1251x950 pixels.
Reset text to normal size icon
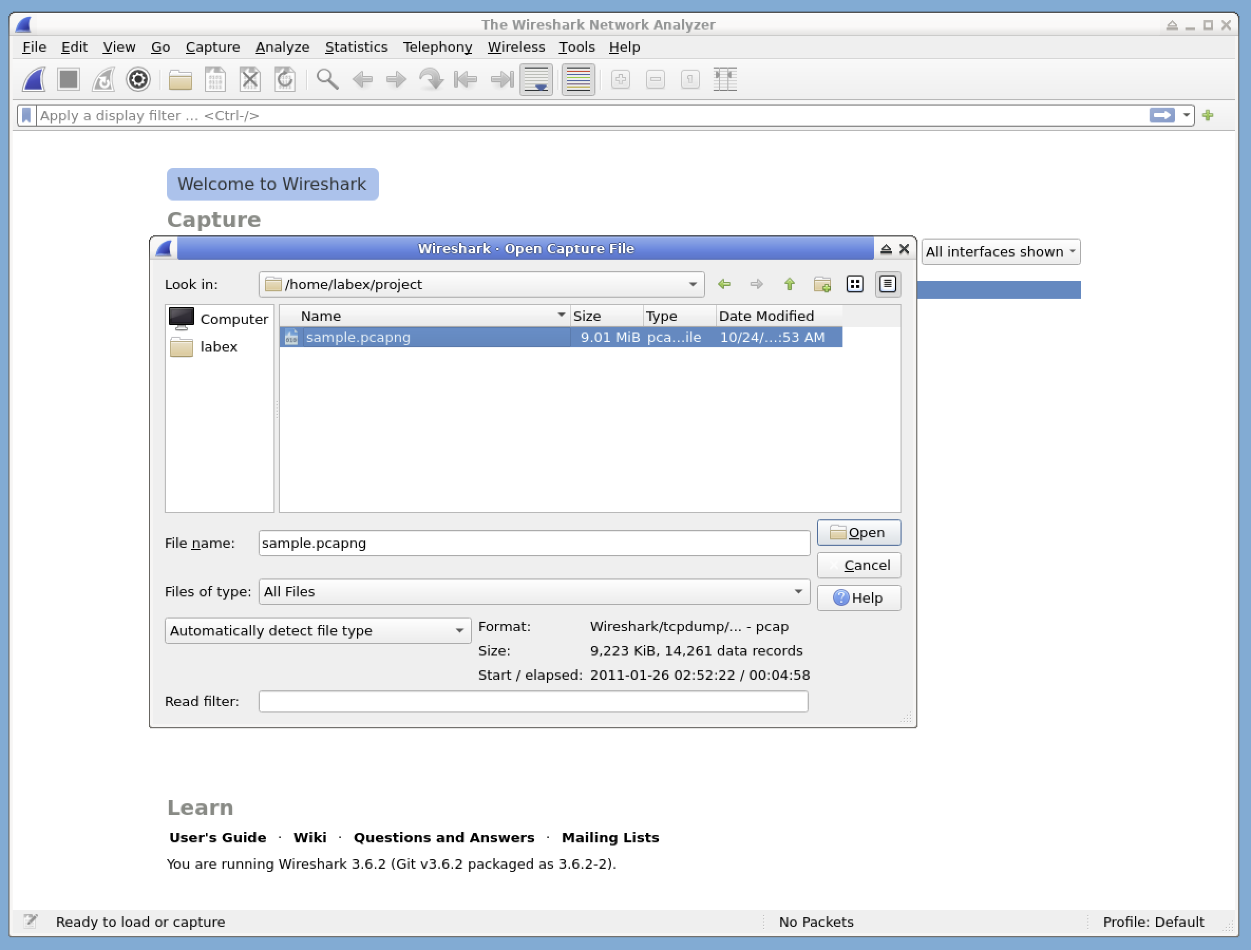(x=690, y=79)
